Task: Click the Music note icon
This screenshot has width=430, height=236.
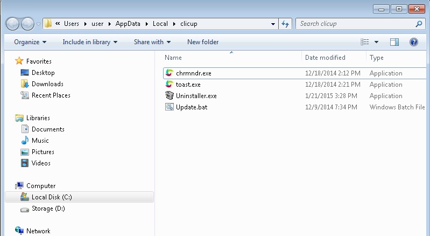Action: point(25,140)
